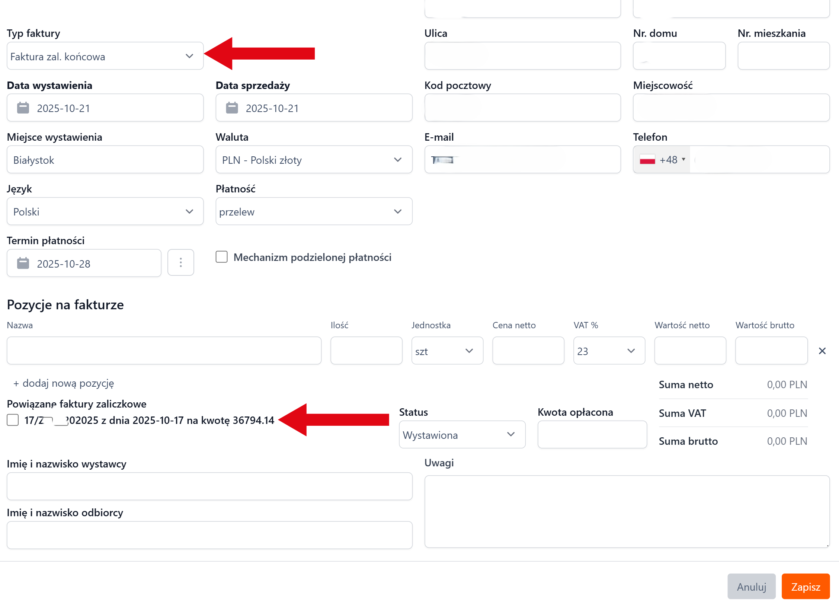Open three-dot menu next to Termin płatności
The height and width of the screenshot is (610, 839).
(x=181, y=263)
